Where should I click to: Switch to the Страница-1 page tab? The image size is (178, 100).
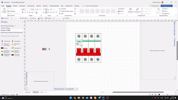tap(28, 92)
